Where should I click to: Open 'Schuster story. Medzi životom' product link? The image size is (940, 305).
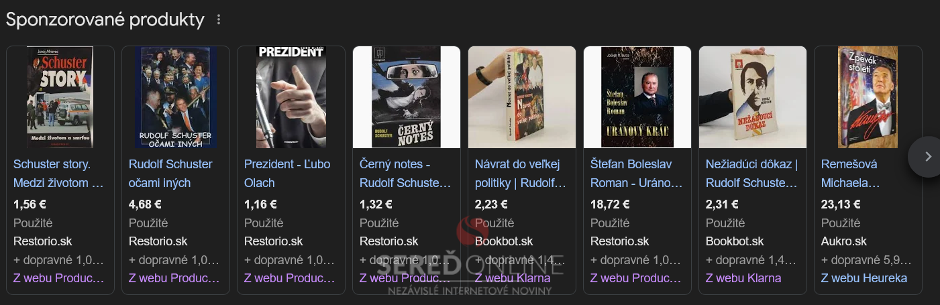[59, 174]
